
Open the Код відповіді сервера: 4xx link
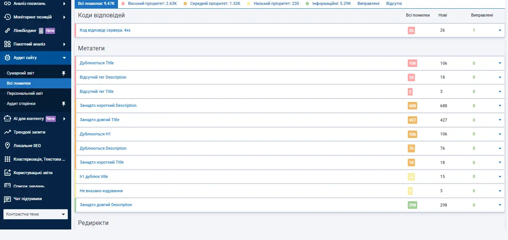[105, 30]
